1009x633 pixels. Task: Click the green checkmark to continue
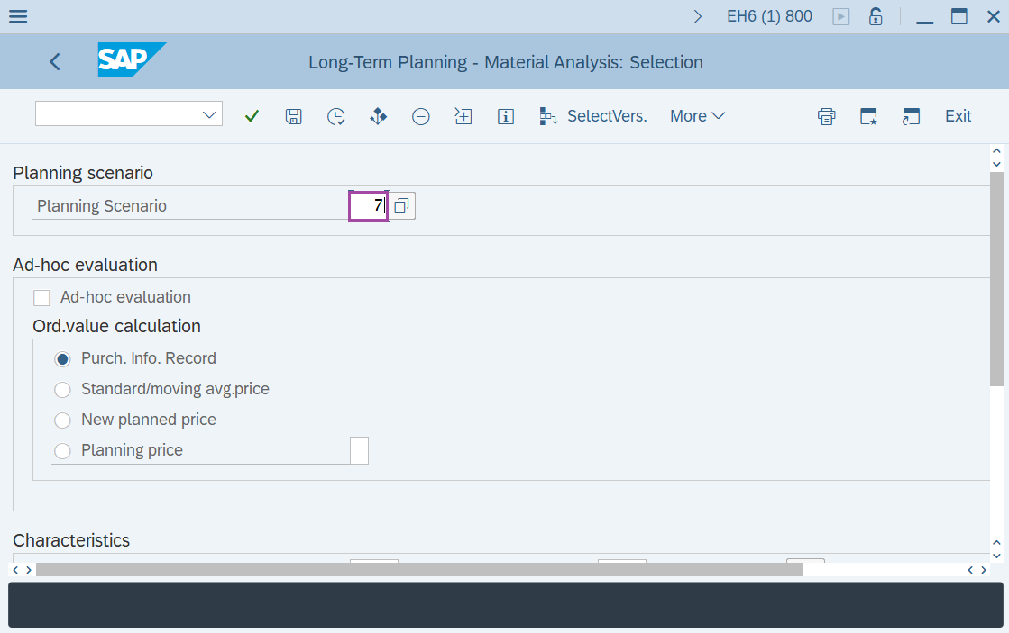252,115
